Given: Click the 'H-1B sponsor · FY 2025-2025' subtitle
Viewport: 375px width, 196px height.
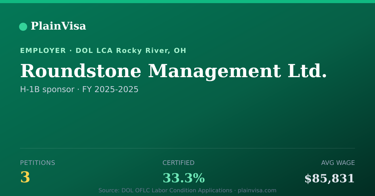Looking at the screenshot, I should point(79,90).
